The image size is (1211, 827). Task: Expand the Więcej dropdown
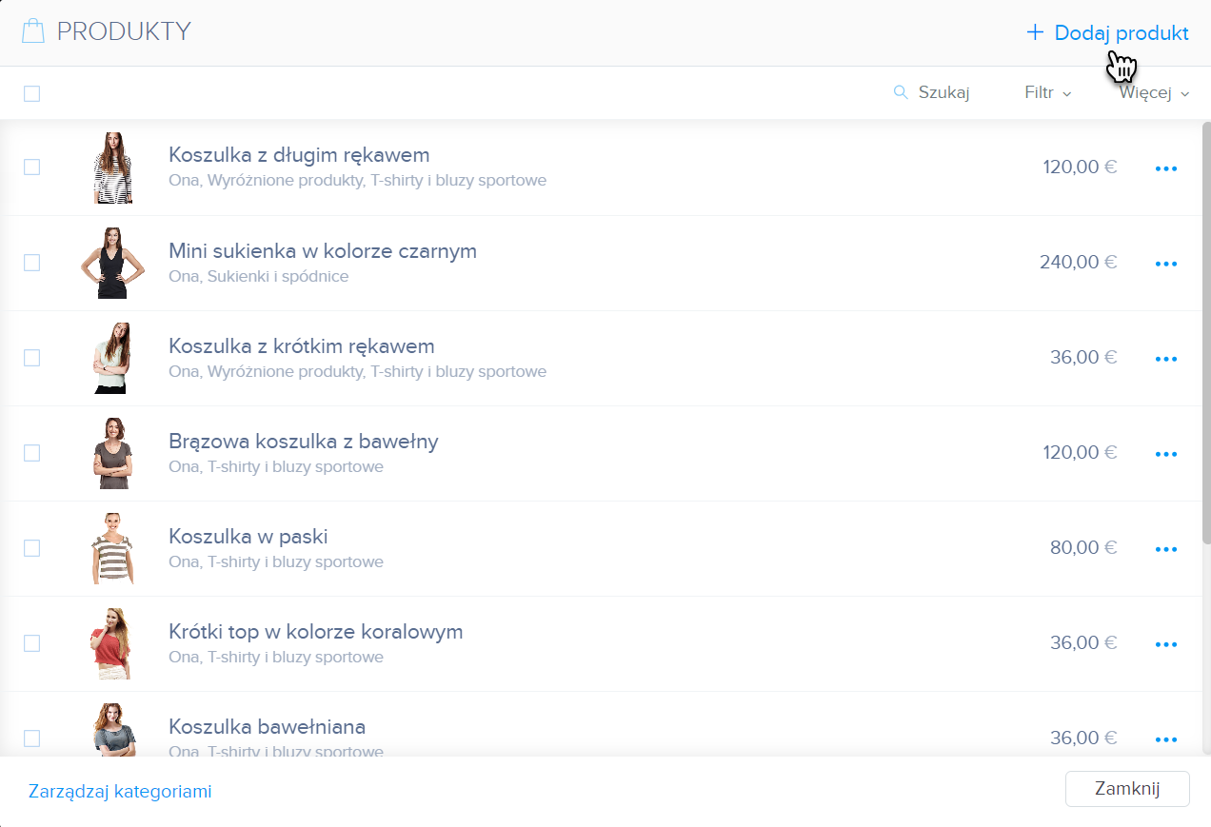pos(1155,92)
